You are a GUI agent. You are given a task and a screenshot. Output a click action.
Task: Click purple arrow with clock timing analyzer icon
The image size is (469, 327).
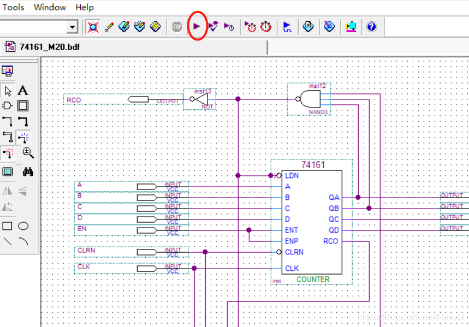coord(229,27)
